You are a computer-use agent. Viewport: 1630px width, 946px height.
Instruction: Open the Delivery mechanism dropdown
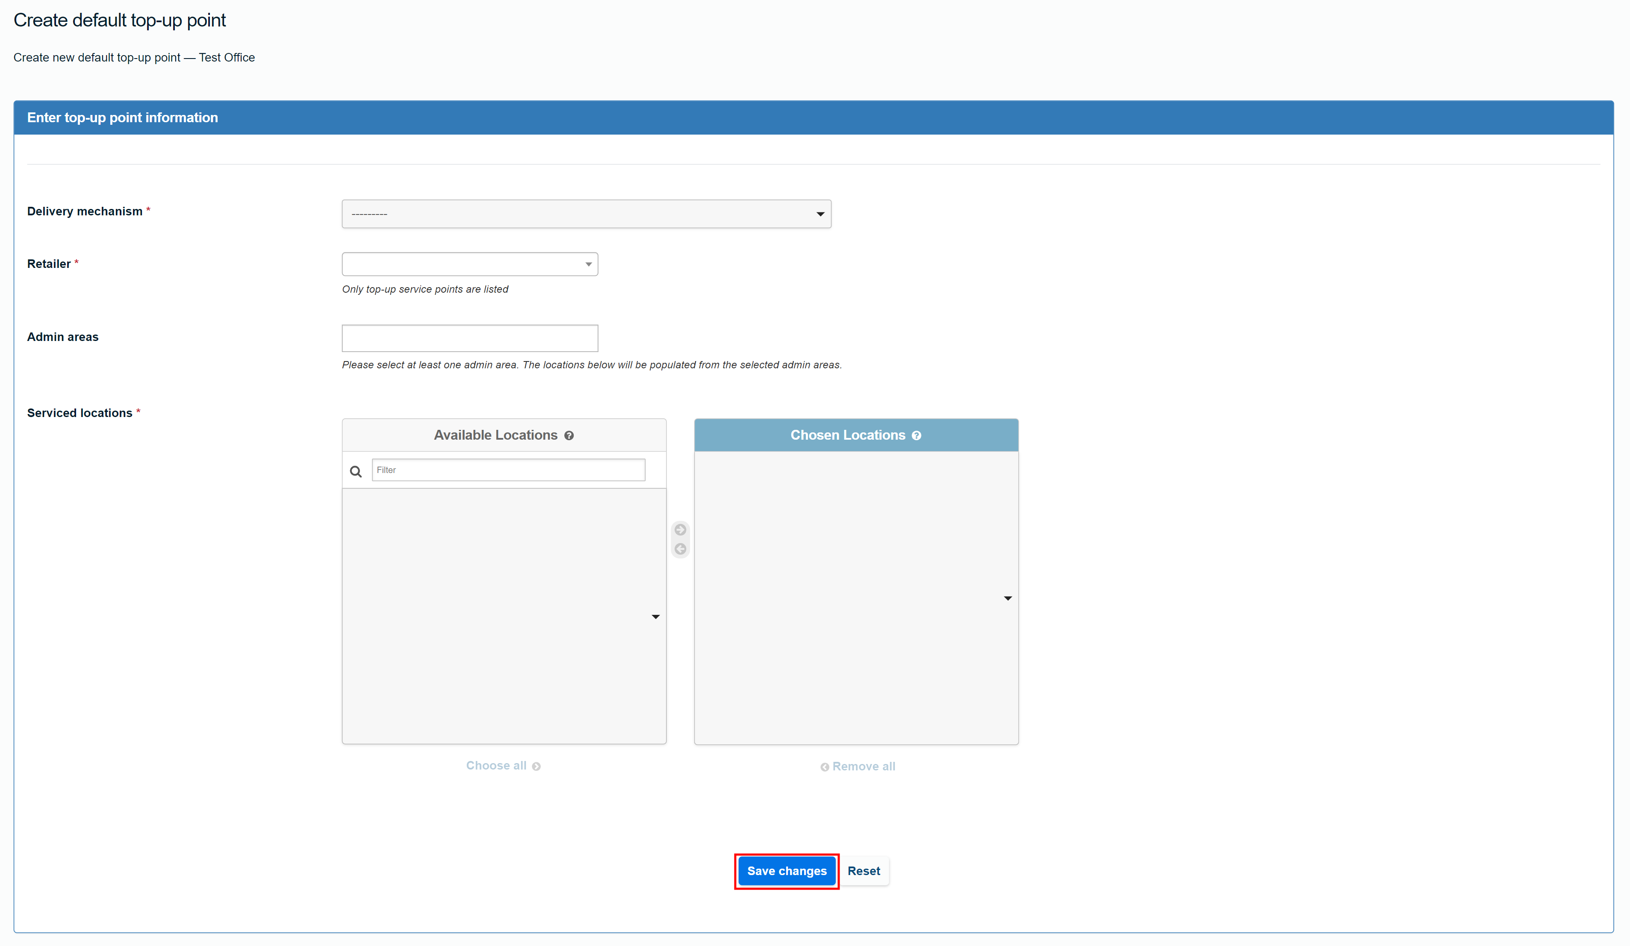click(586, 214)
